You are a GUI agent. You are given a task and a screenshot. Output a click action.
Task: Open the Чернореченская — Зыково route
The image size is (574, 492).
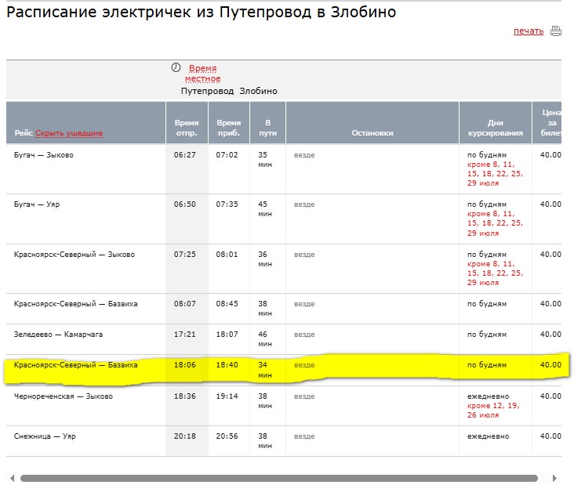coord(64,396)
